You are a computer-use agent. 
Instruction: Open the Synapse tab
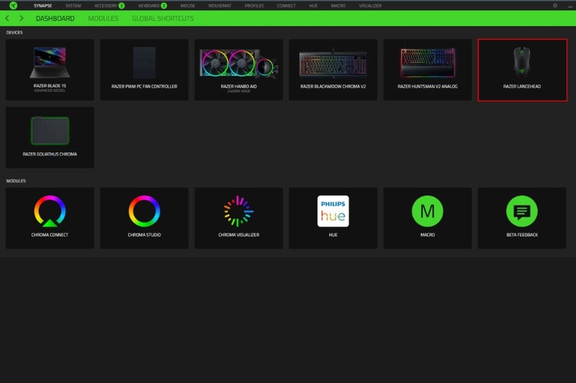42,6
